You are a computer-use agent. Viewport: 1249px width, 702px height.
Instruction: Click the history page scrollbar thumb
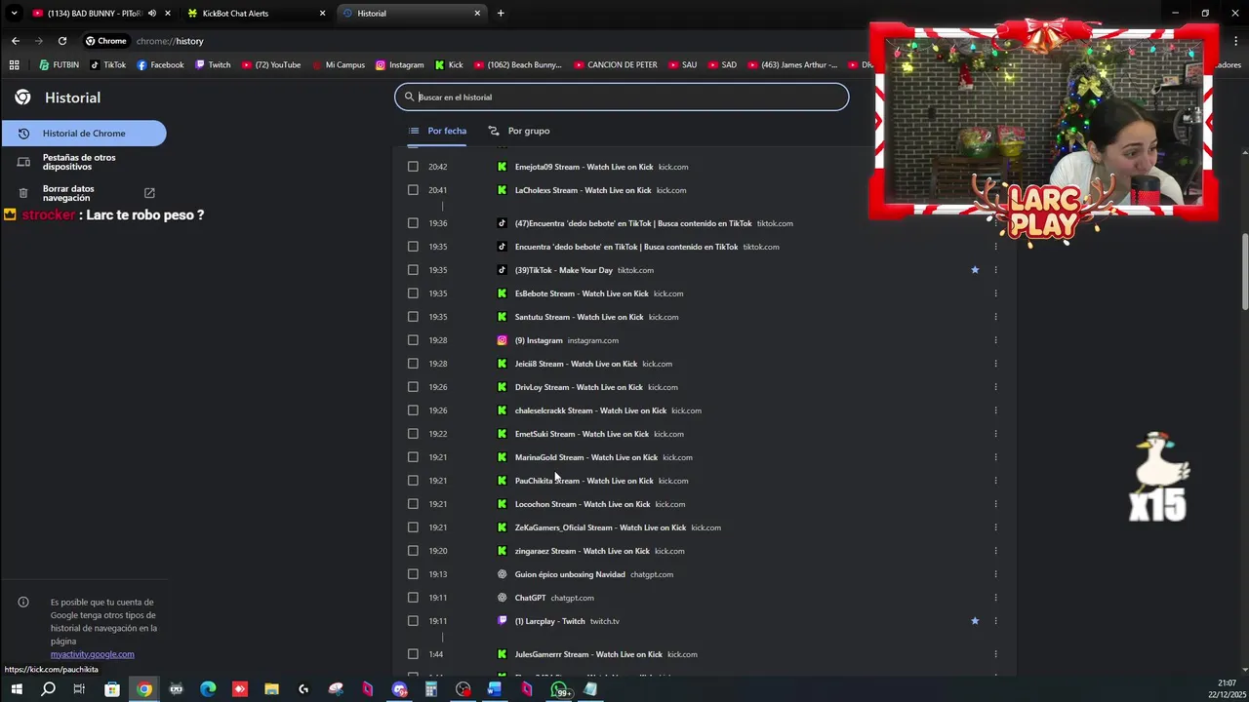(1244, 273)
